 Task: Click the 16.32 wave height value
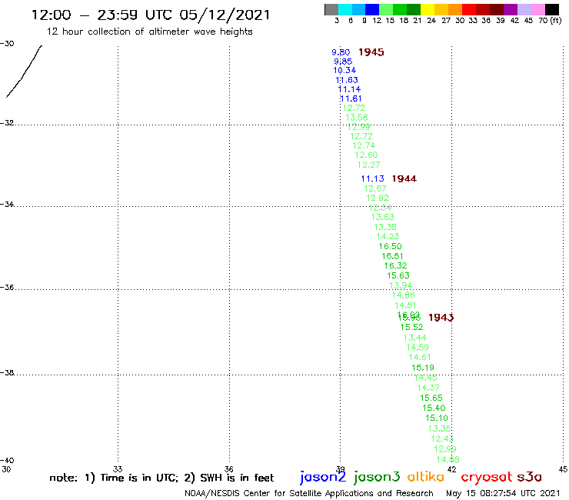pyautogui.click(x=395, y=266)
